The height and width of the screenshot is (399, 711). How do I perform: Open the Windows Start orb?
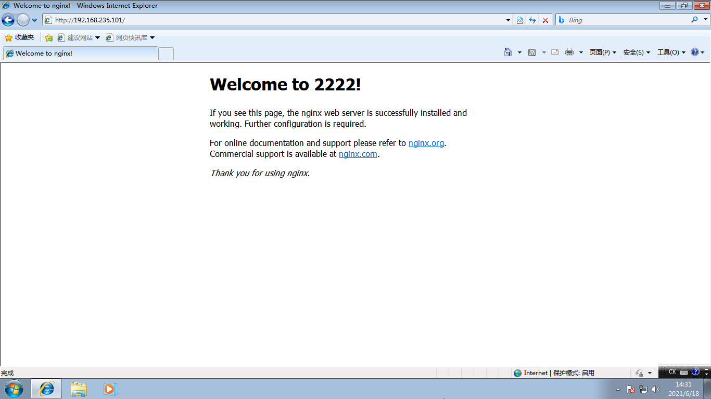click(14, 389)
